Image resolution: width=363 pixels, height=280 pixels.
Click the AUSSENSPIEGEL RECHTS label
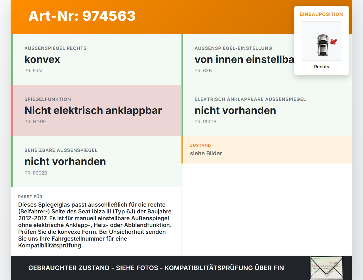point(56,48)
